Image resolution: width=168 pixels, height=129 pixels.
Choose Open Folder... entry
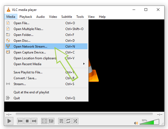(46, 35)
